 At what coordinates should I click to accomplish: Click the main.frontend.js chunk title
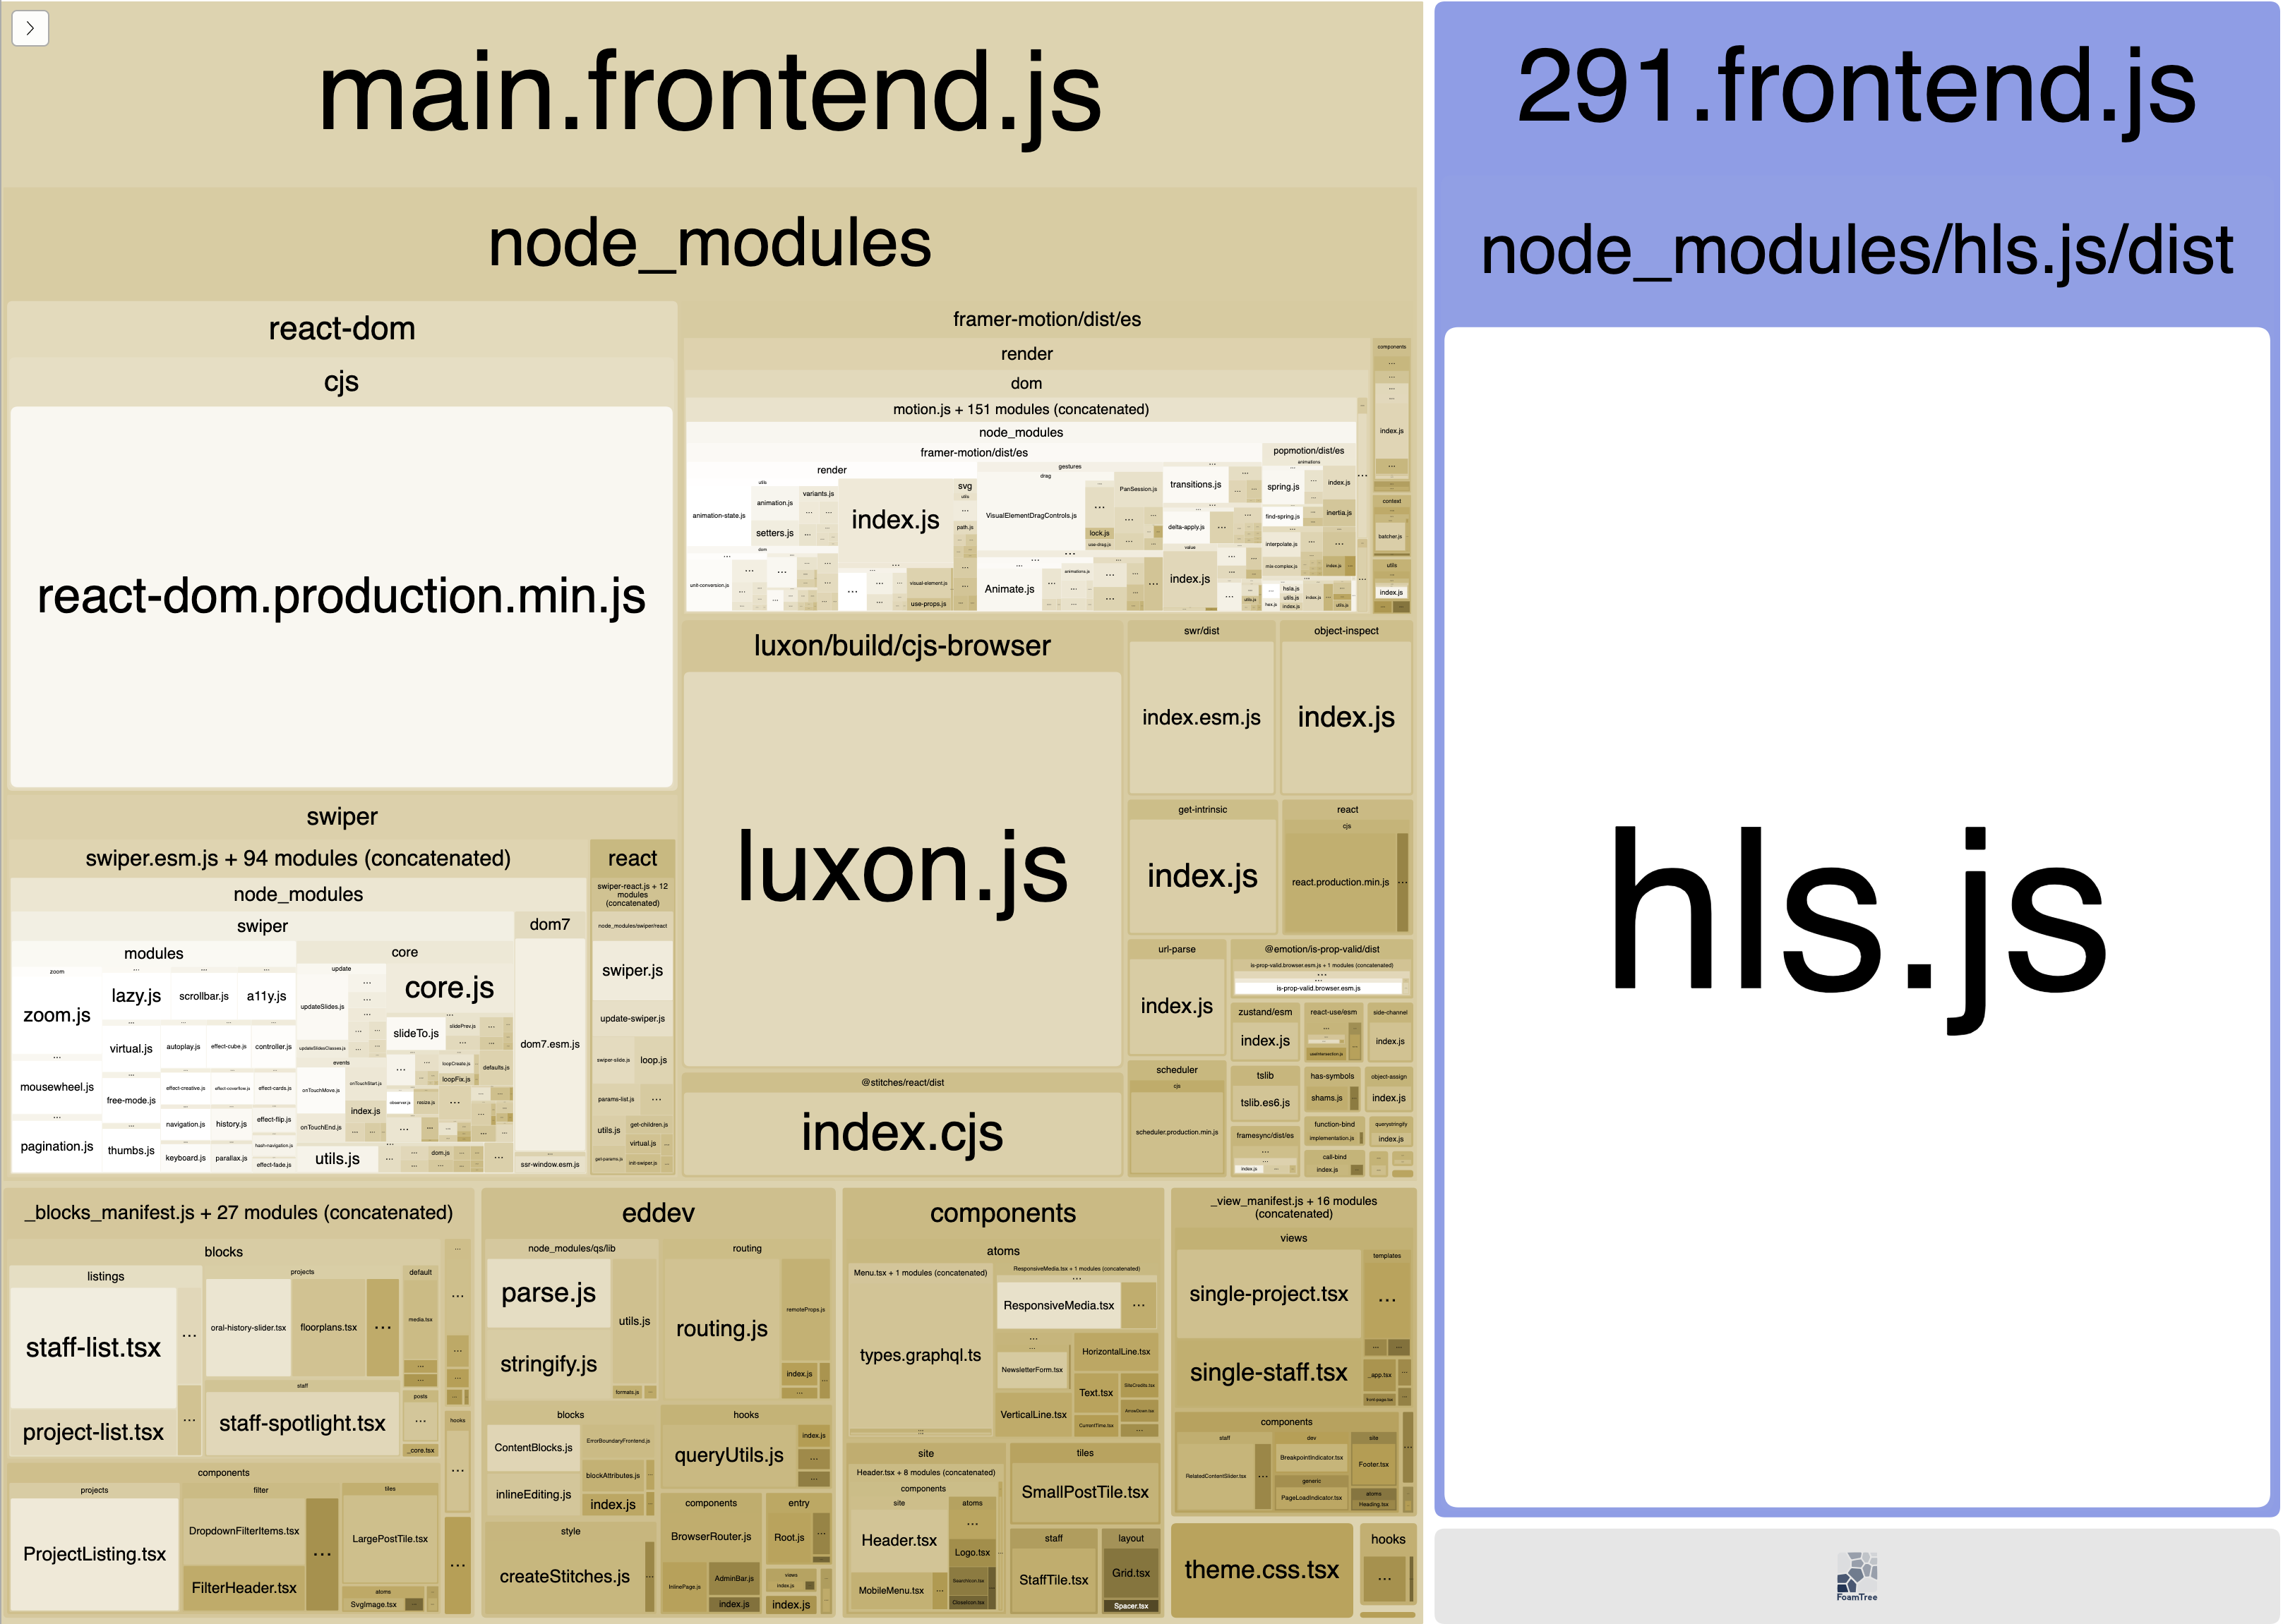[709, 93]
